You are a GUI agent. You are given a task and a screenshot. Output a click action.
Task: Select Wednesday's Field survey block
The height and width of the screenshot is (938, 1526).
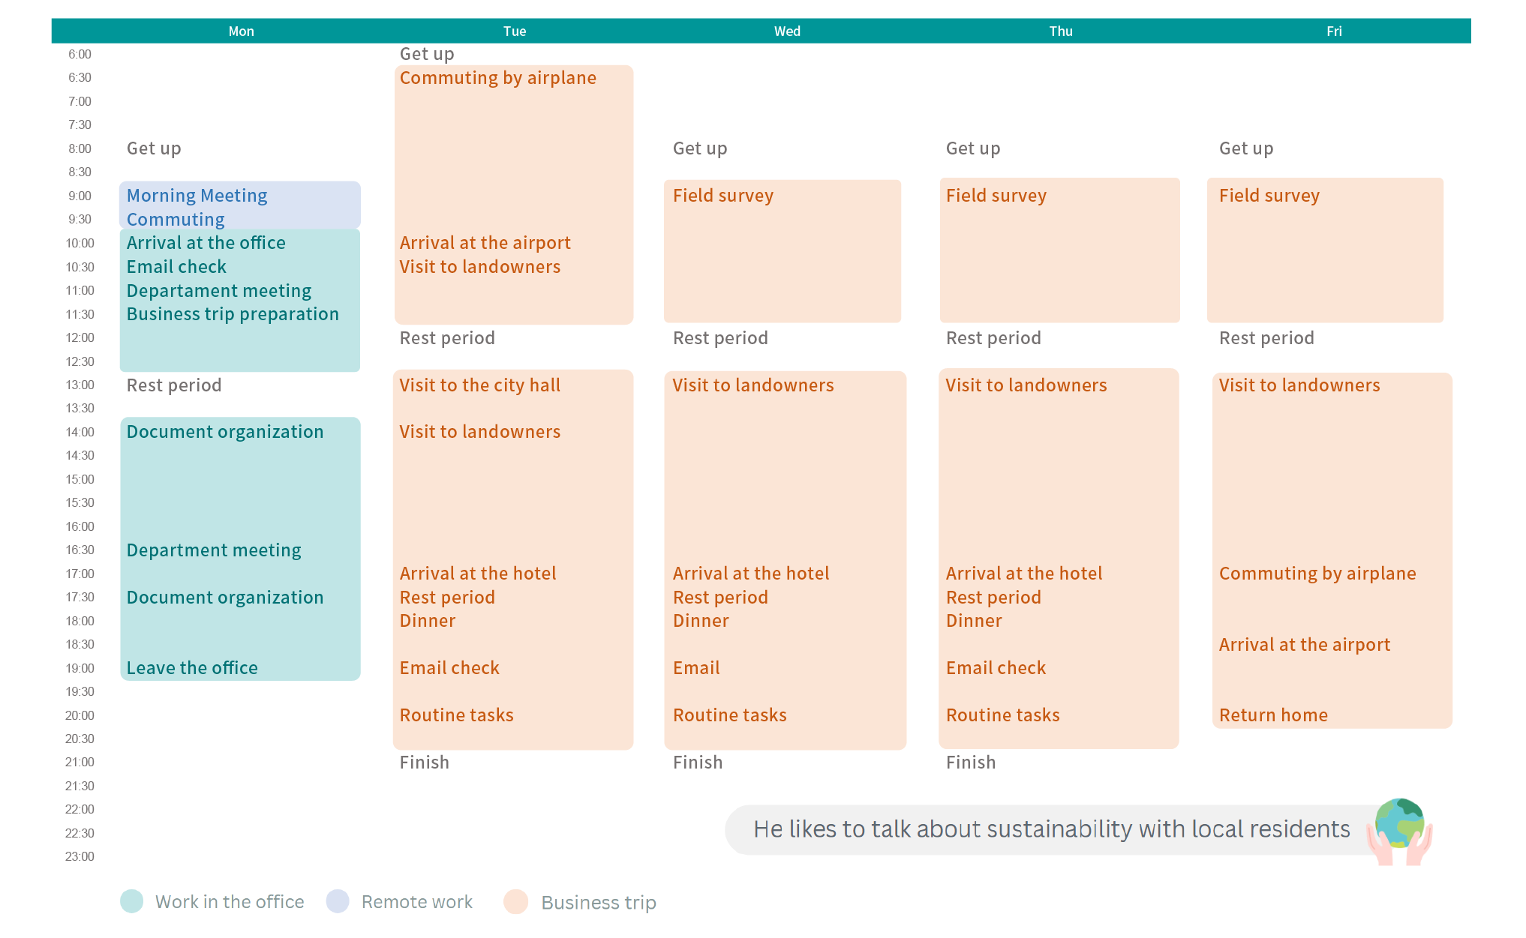pyautogui.click(x=783, y=251)
